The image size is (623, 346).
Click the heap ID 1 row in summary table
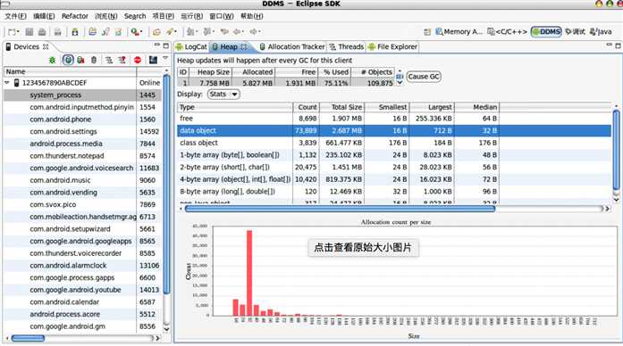pos(286,83)
